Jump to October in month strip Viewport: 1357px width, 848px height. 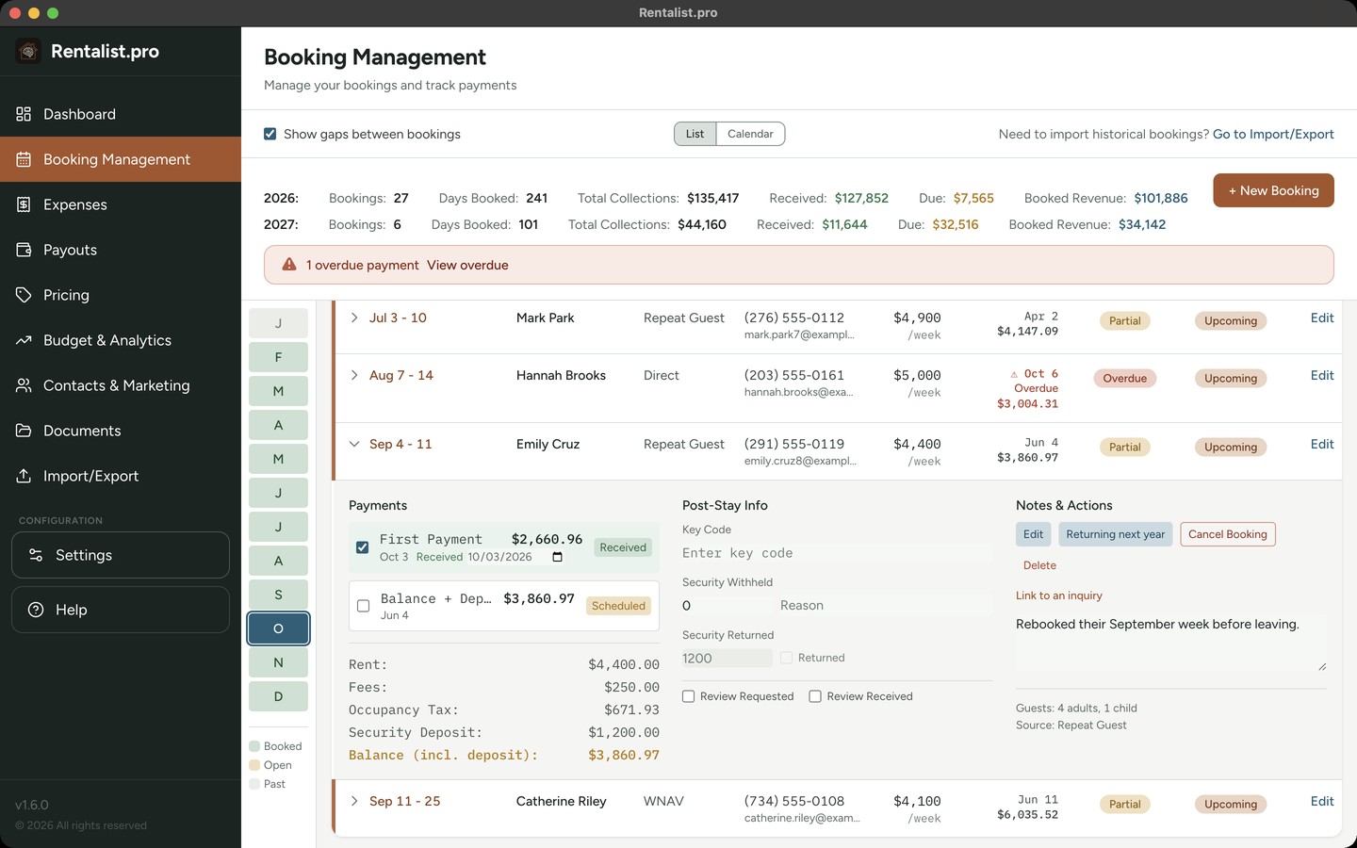point(278,628)
